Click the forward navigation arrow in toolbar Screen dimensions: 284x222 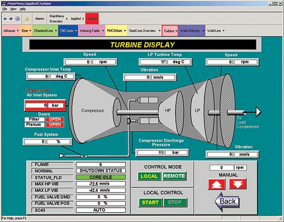coord(11,18)
